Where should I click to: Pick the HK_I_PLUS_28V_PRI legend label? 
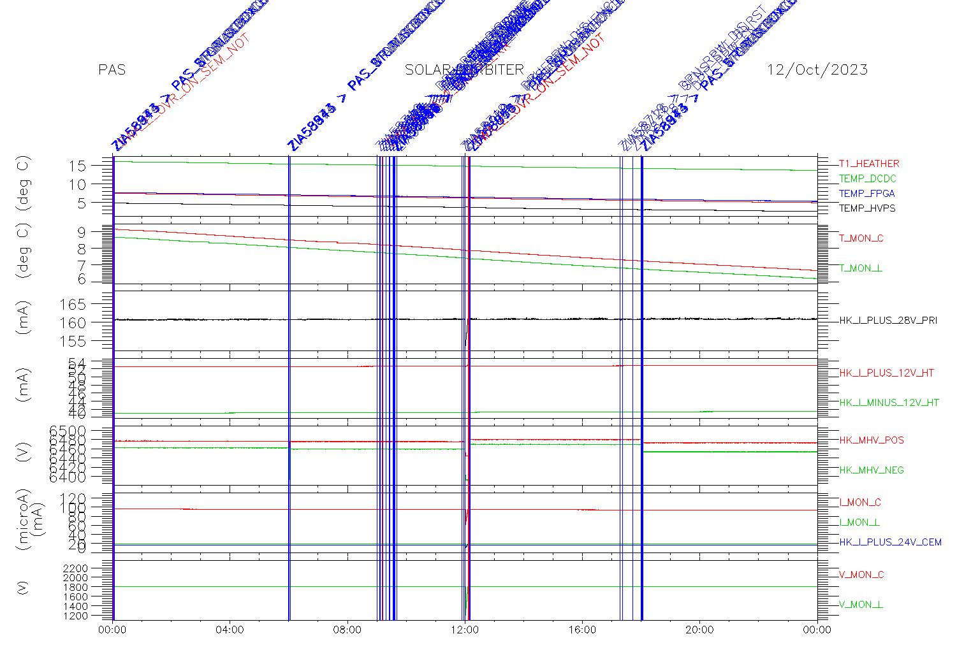pyautogui.click(x=888, y=321)
